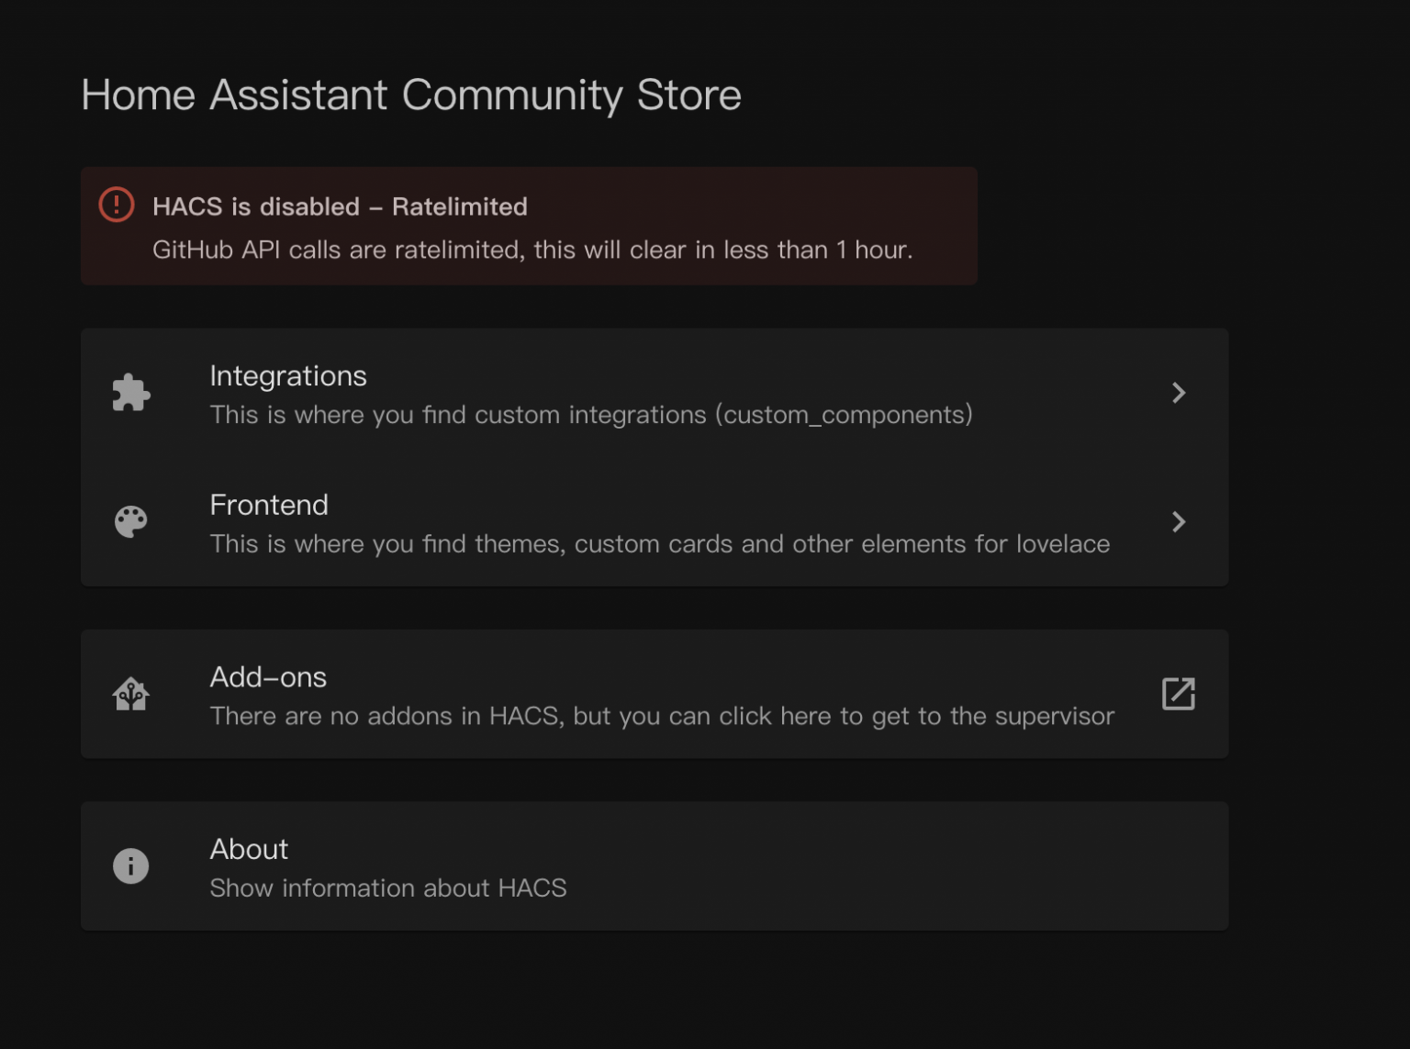
Task: Click the ratelimited warning banner
Action: click(x=530, y=225)
